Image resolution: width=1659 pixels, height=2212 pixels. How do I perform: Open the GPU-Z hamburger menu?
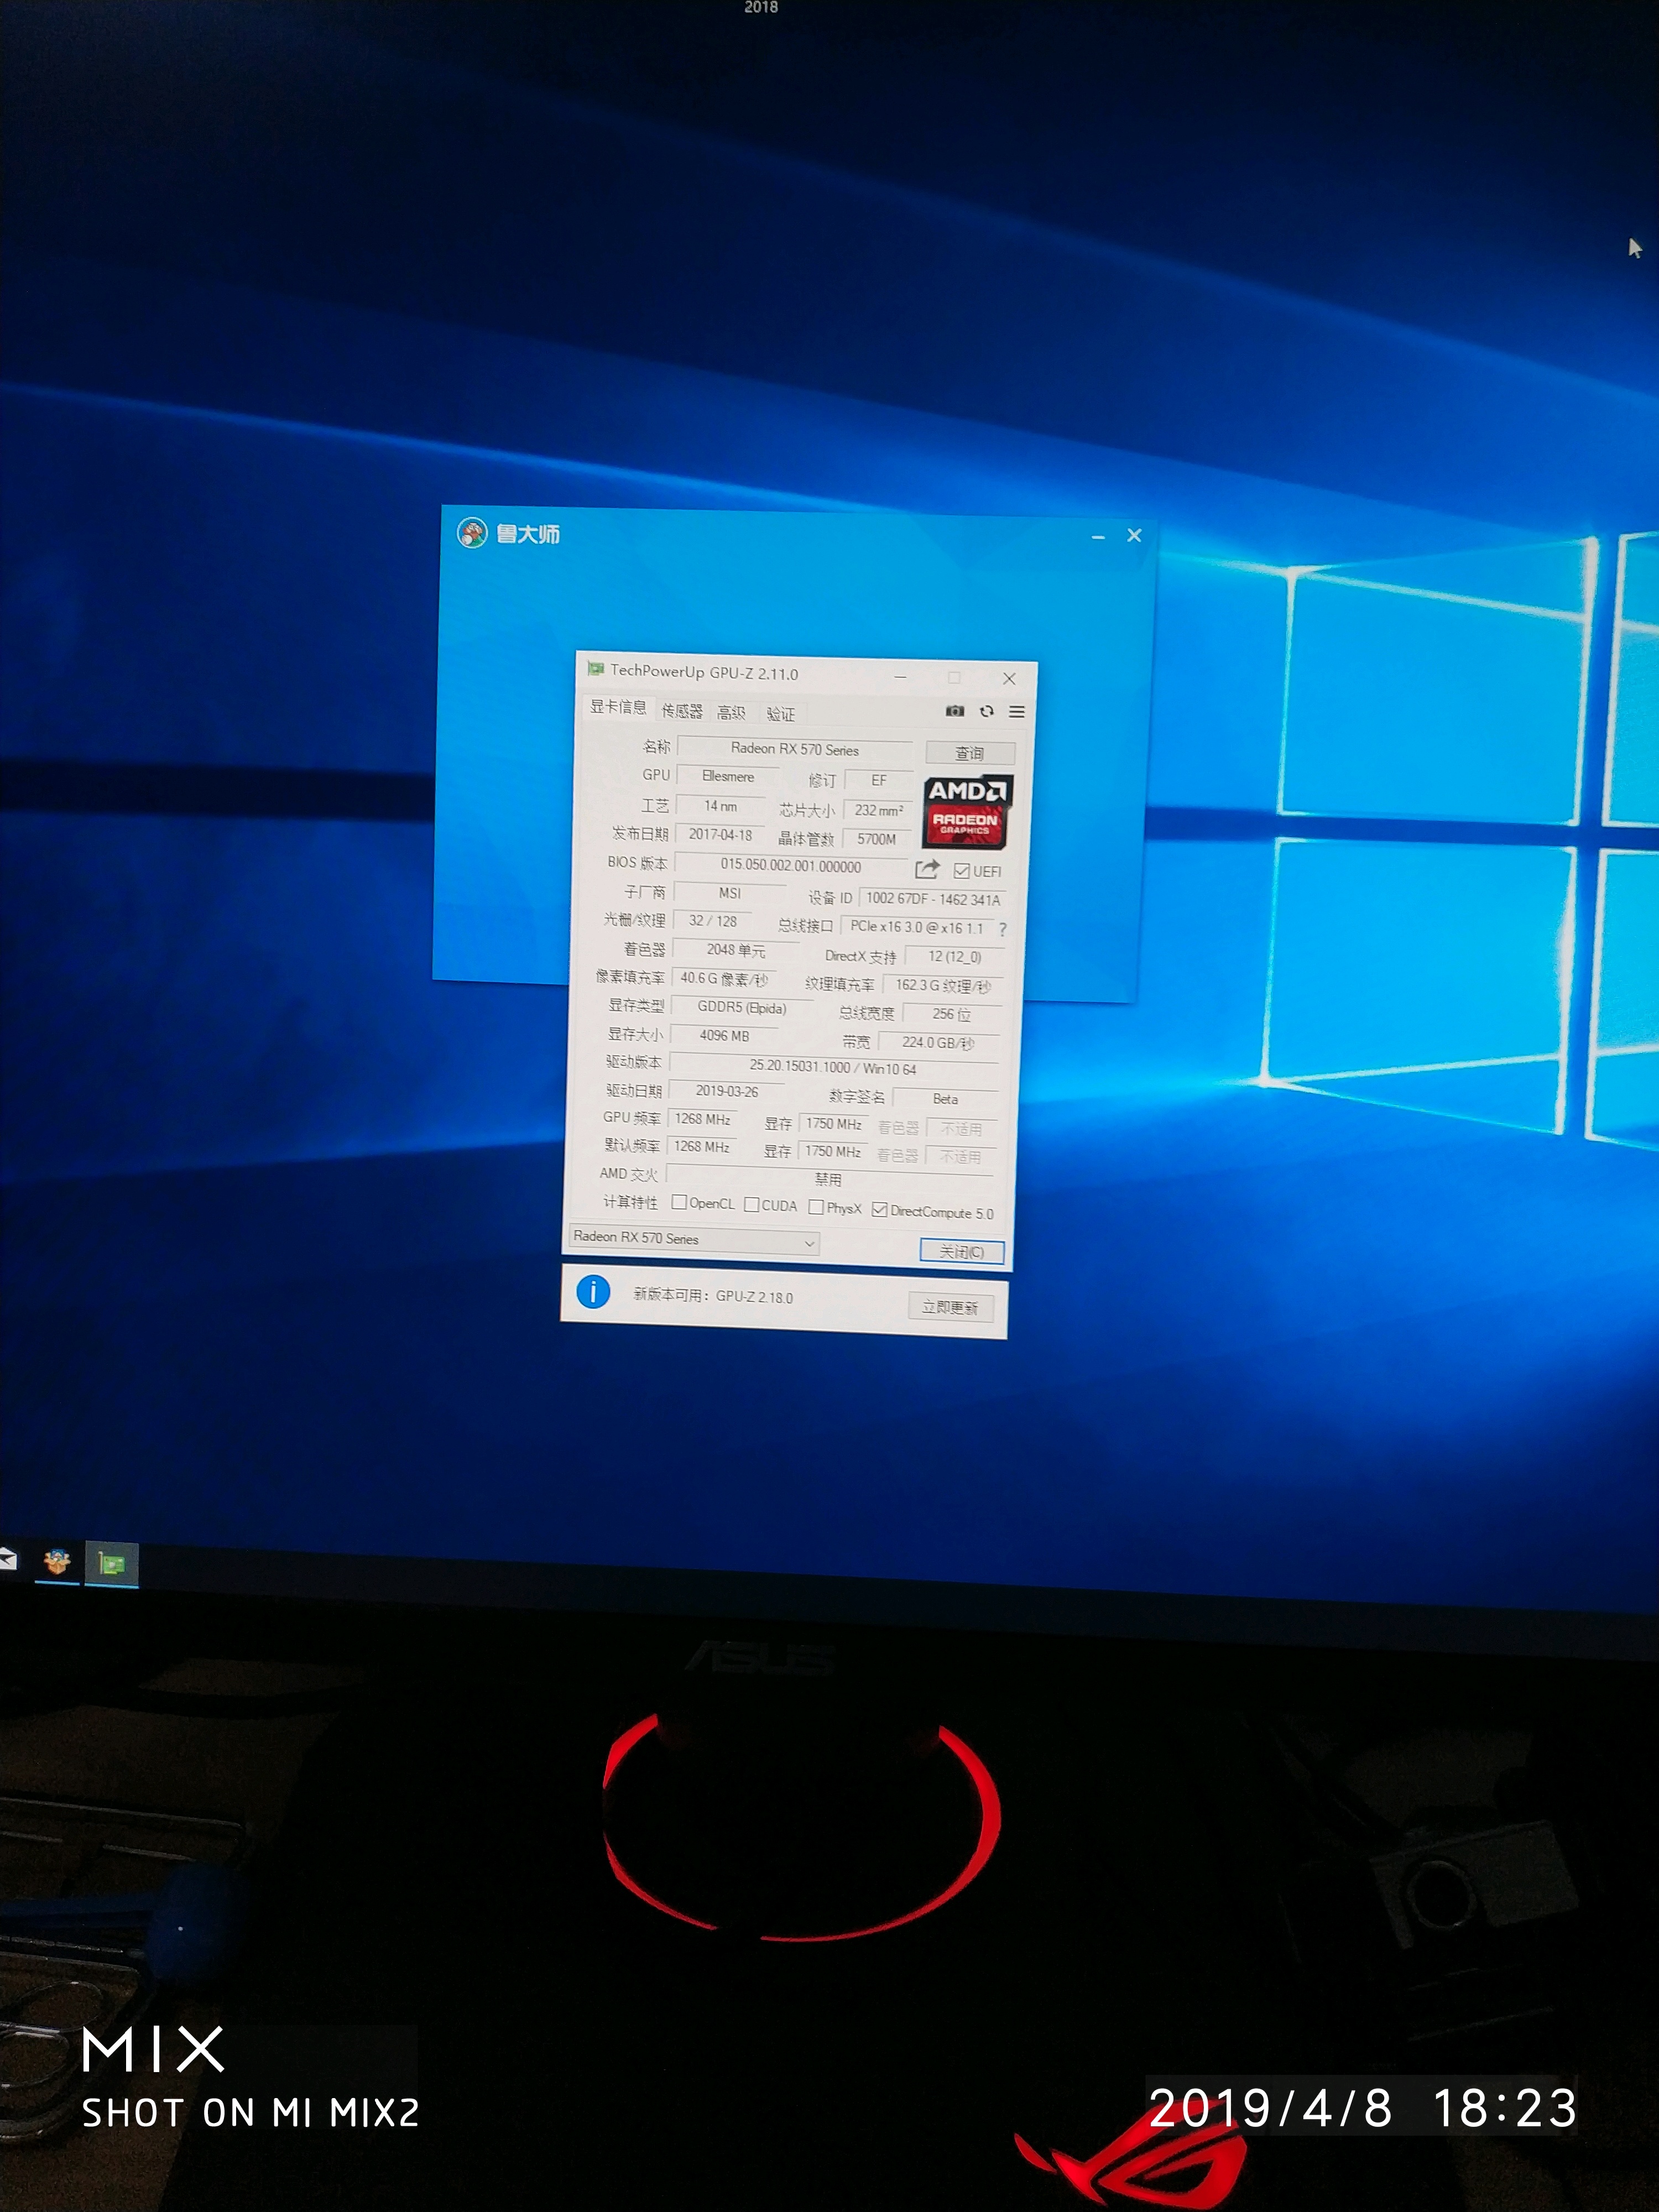pyautogui.click(x=1016, y=712)
